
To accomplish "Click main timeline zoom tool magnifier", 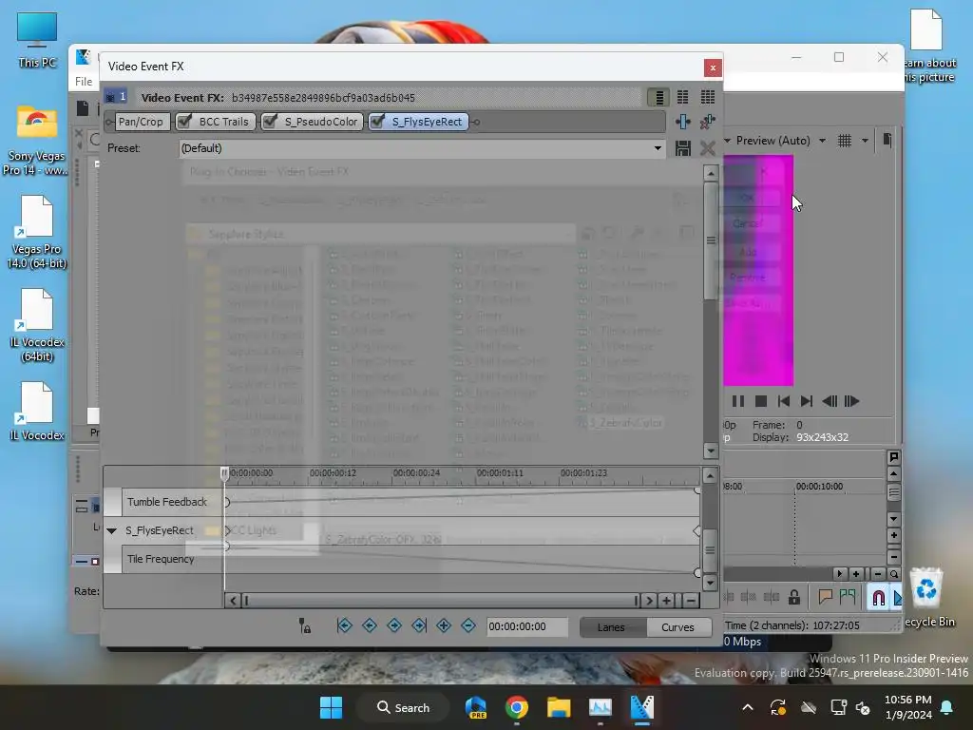I will (893, 574).
